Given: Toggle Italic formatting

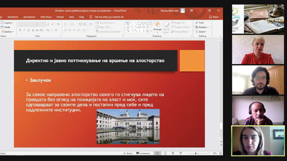Looking at the screenshot, I should [x=24, y=30].
